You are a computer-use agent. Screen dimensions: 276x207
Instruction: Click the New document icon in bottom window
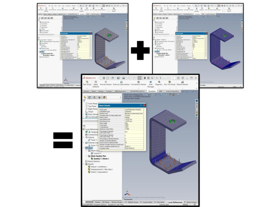click(108, 78)
